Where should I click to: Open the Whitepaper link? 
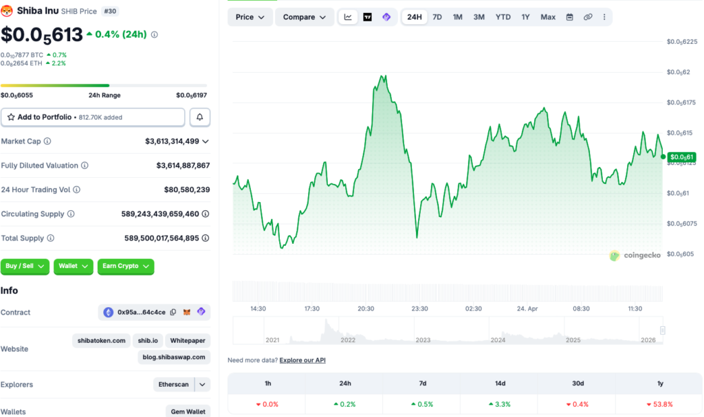188,341
